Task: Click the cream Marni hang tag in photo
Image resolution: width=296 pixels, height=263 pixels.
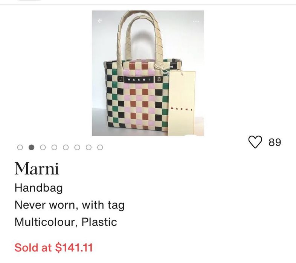Action: [x=182, y=105]
